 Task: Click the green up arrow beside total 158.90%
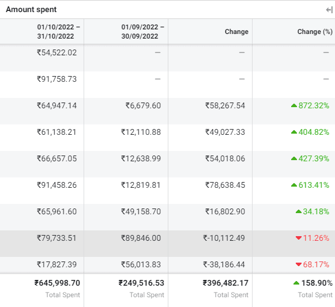(296, 283)
